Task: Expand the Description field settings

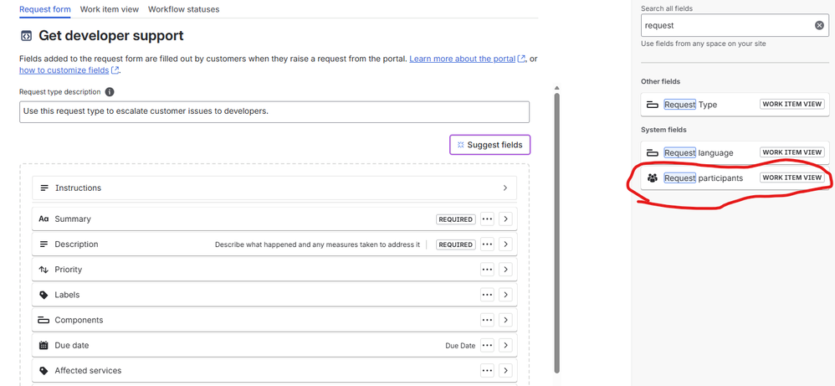Action: coord(506,244)
